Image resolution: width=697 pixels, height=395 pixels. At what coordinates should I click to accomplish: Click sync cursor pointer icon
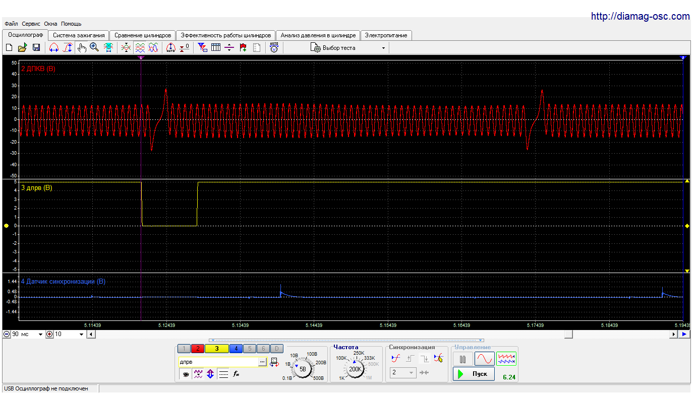click(x=438, y=358)
